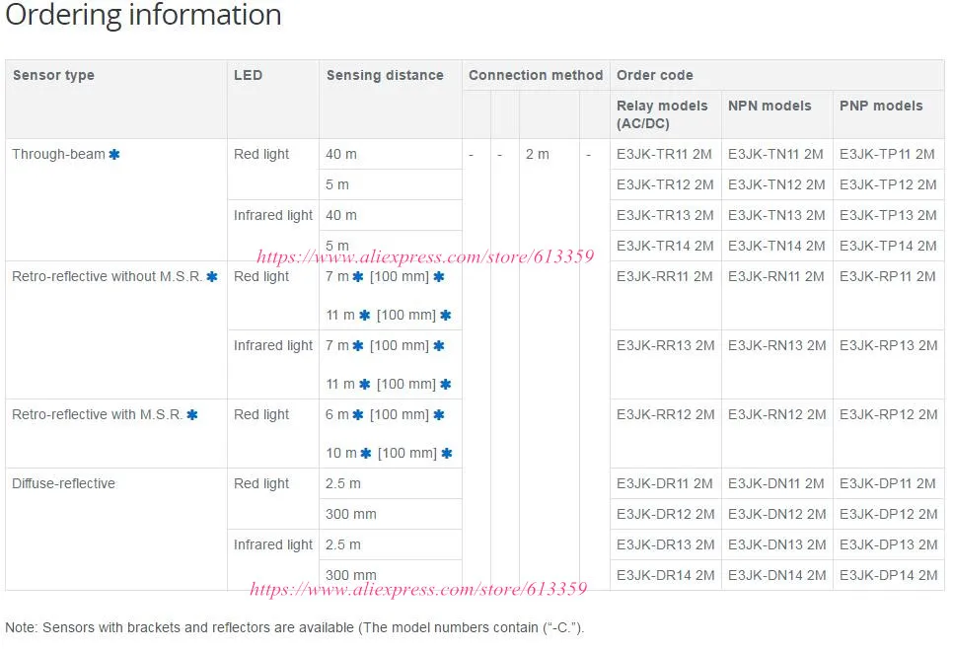Viewport: 953px width, 651px height.
Task: Click order code E3JK-TP13 2M
Action: point(888,215)
